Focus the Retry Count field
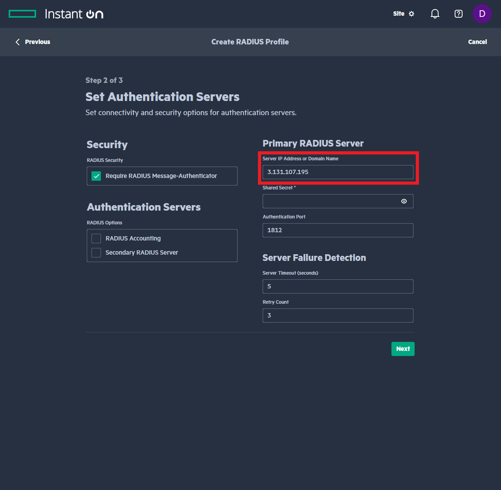The width and height of the screenshot is (501, 490). tap(338, 316)
